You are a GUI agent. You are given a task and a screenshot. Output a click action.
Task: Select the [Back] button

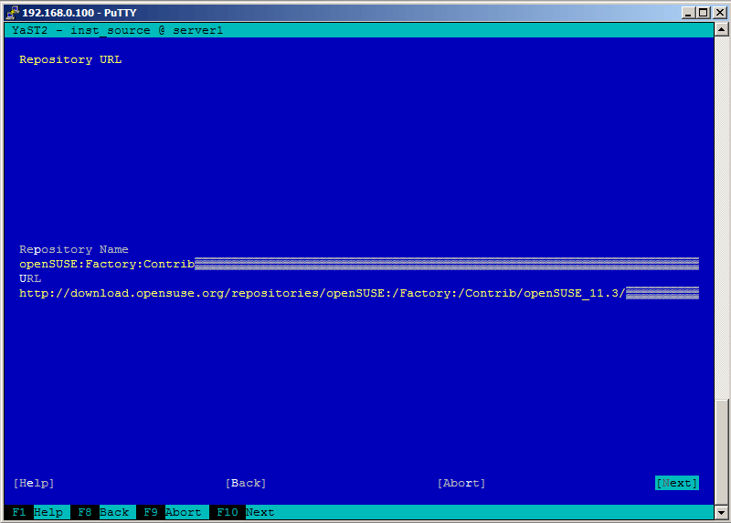246,483
